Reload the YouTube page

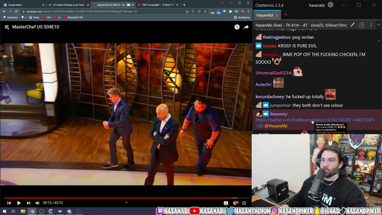tap(16, 11)
